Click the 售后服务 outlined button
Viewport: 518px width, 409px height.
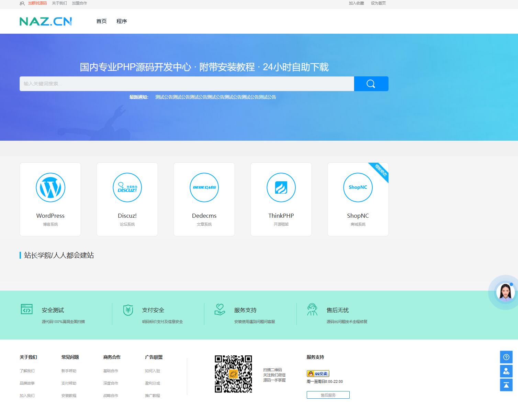point(328,395)
